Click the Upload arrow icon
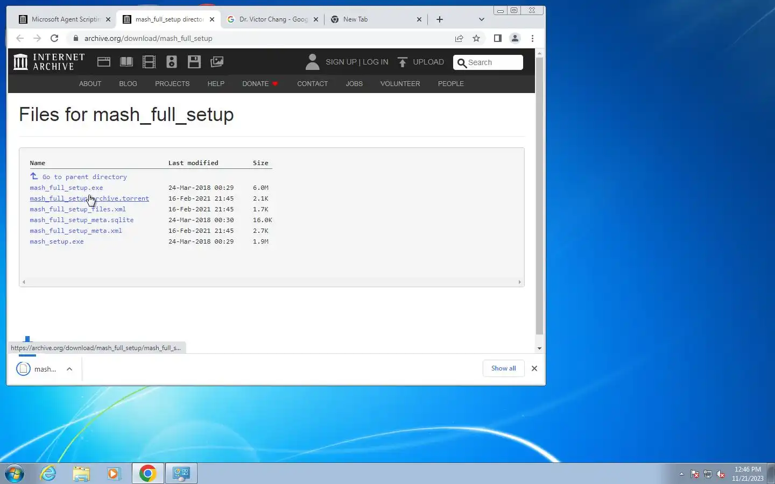This screenshot has width=775, height=484. [x=403, y=62]
